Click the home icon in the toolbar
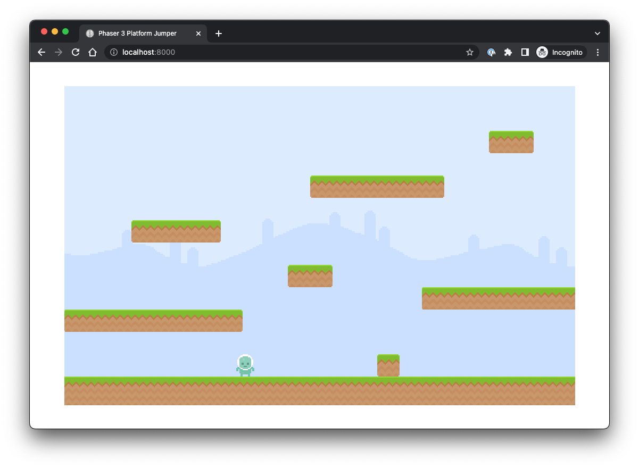 pos(93,52)
